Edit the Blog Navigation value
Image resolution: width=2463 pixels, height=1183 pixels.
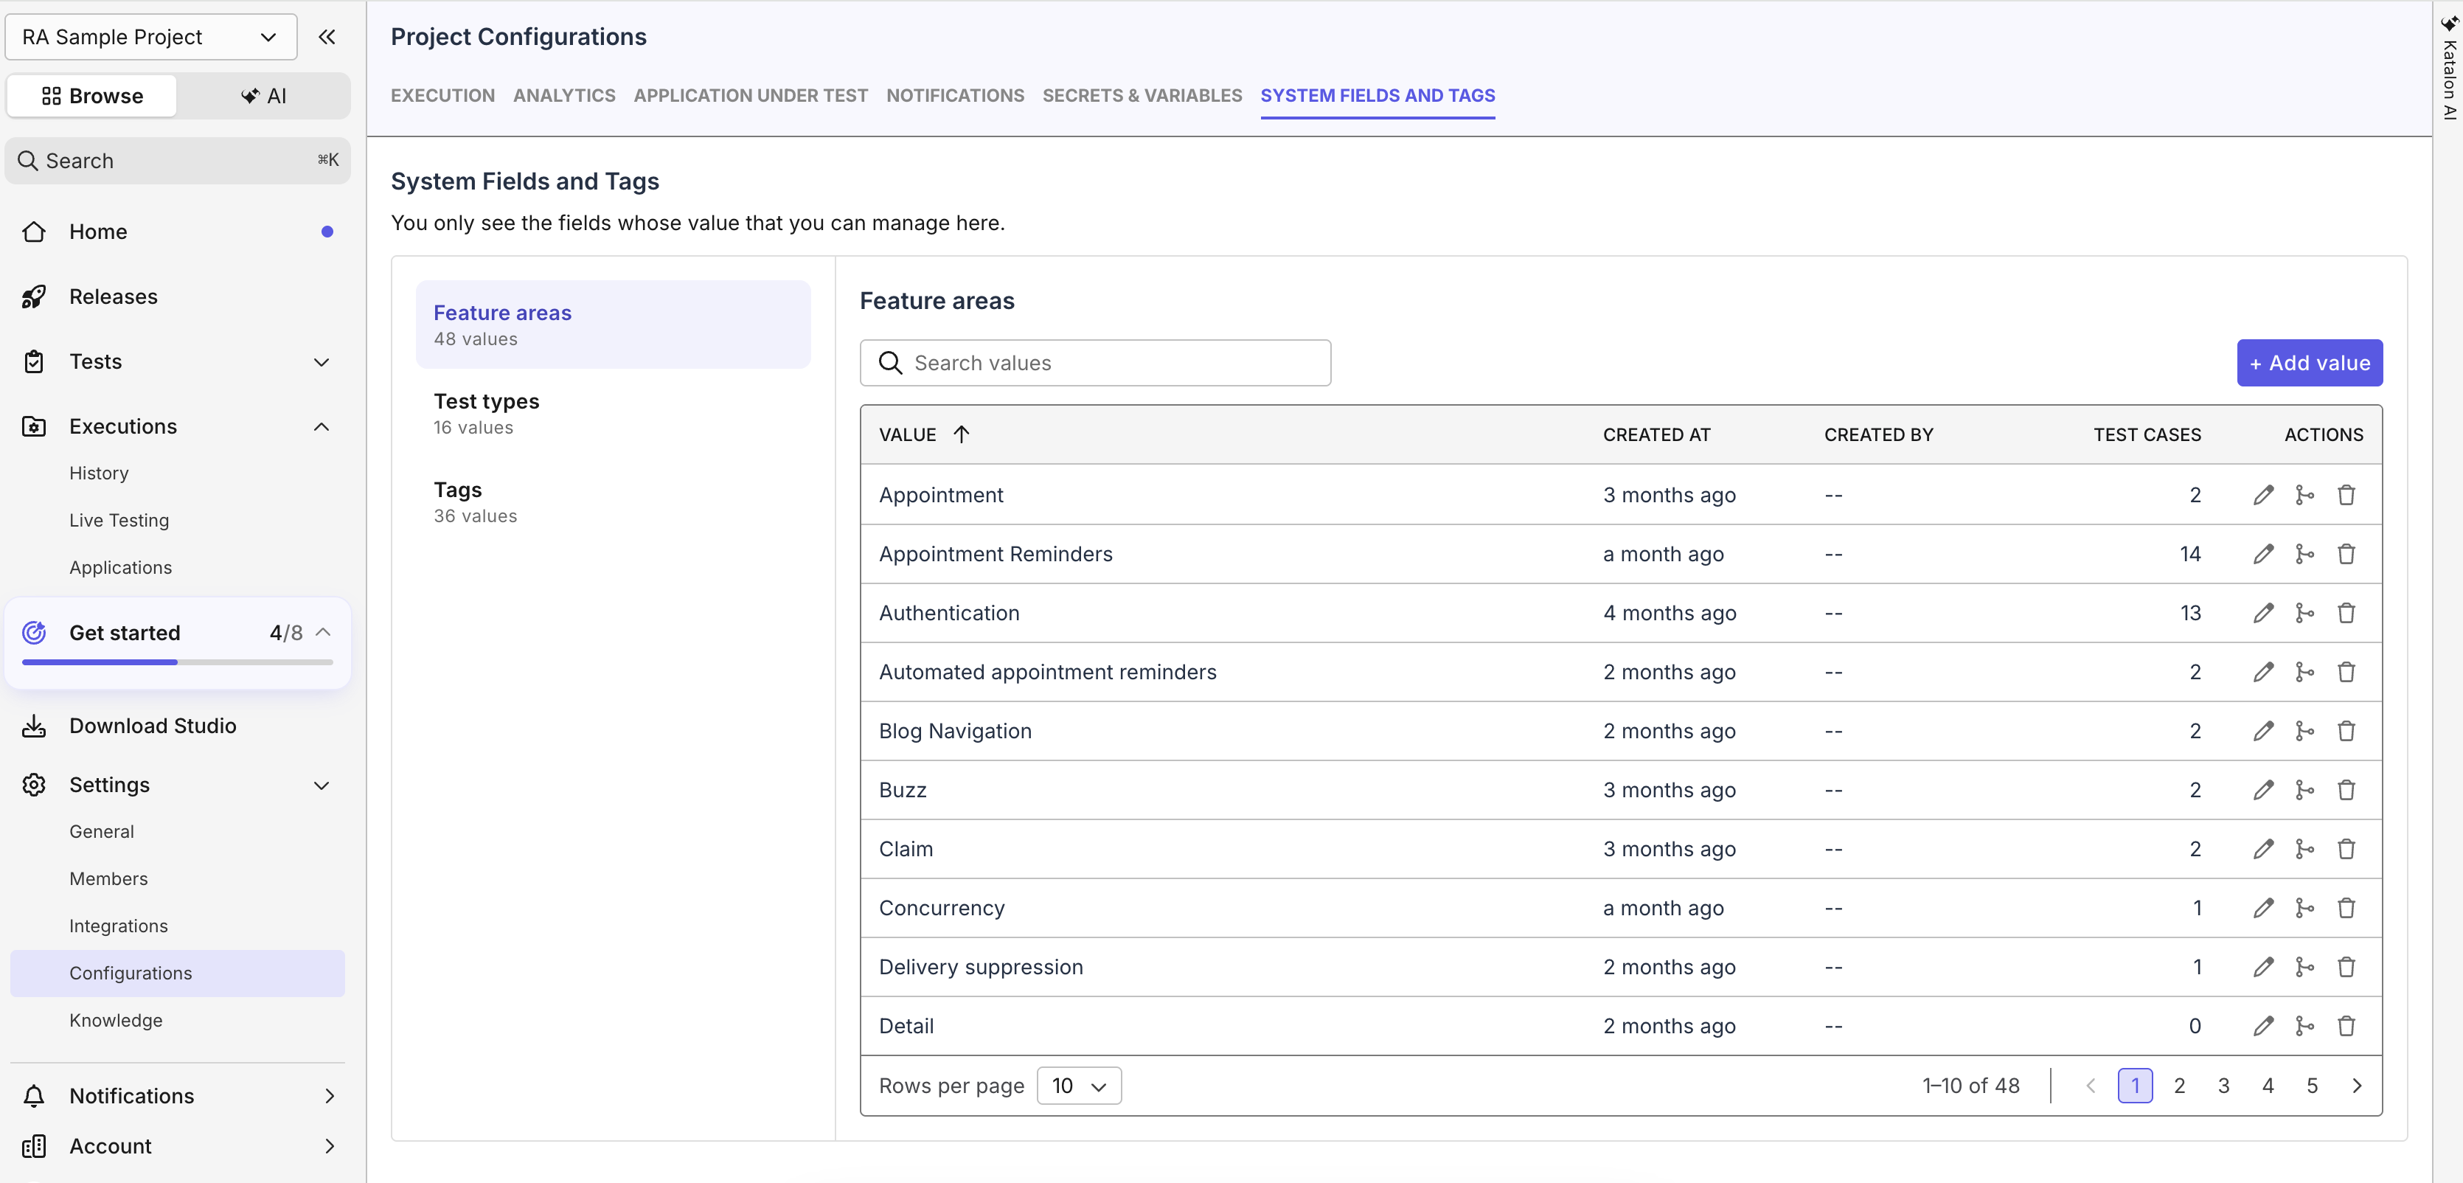[2262, 731]
